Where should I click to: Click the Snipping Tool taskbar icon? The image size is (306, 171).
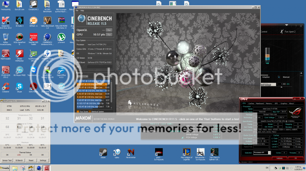click(x=23, y=168)
